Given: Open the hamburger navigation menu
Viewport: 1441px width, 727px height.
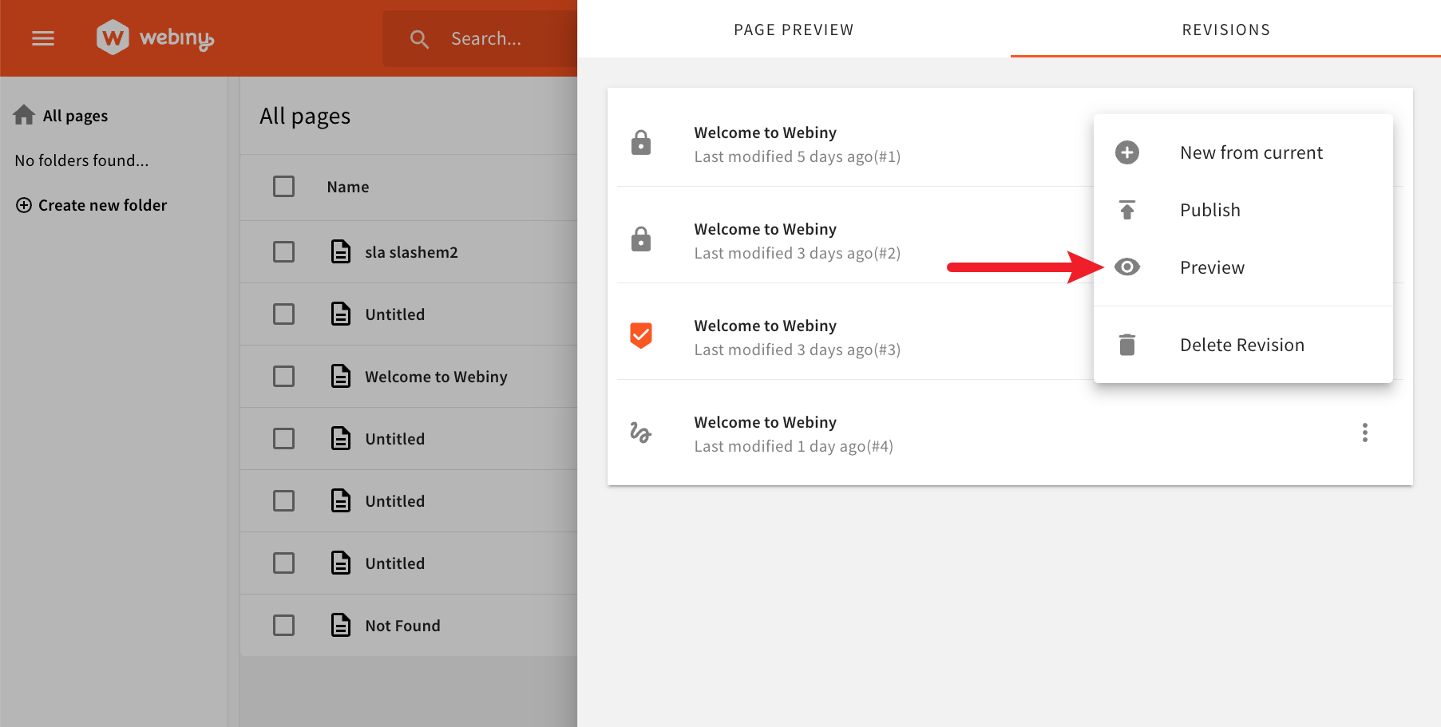Looking at the screenshot, I should coord(42,38).
